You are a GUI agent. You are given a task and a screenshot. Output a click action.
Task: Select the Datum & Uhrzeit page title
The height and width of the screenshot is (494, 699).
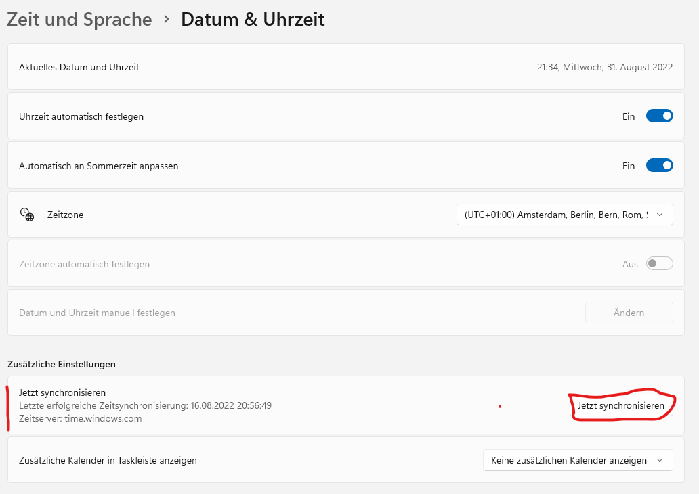pyautogui.click(x=253, y=20)
